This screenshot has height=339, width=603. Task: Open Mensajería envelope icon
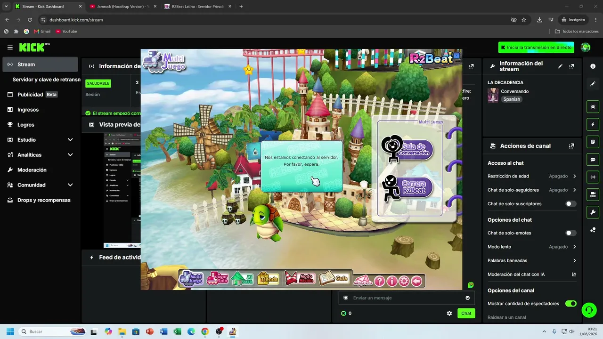363,281
